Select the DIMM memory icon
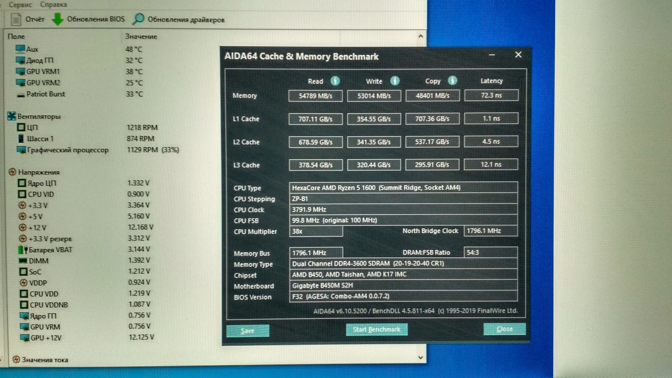This screenshot has height=378, width=672. (x=23, y=261)
